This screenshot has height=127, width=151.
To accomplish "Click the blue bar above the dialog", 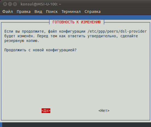I will tap(75, 17).
